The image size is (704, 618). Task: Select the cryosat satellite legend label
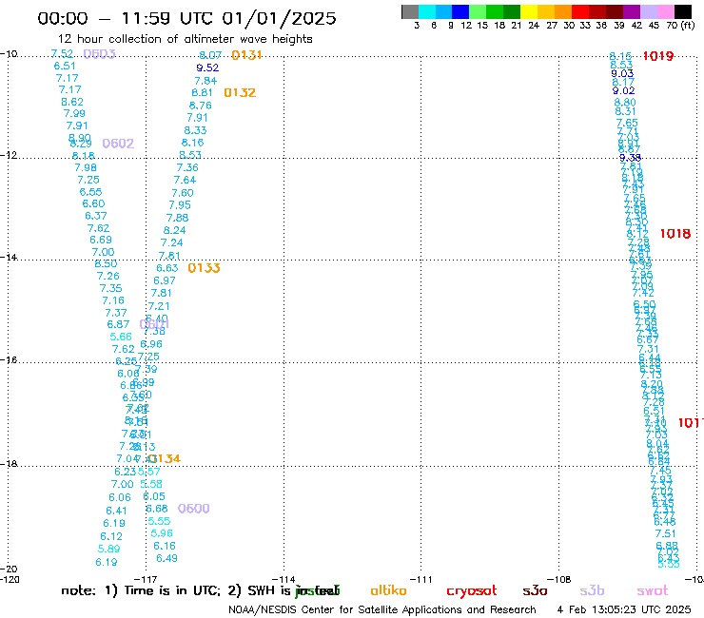472,591
